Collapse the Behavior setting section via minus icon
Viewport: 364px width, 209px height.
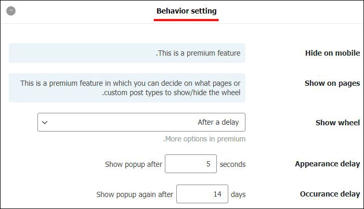pyautogui.click(x=11, y=11)
